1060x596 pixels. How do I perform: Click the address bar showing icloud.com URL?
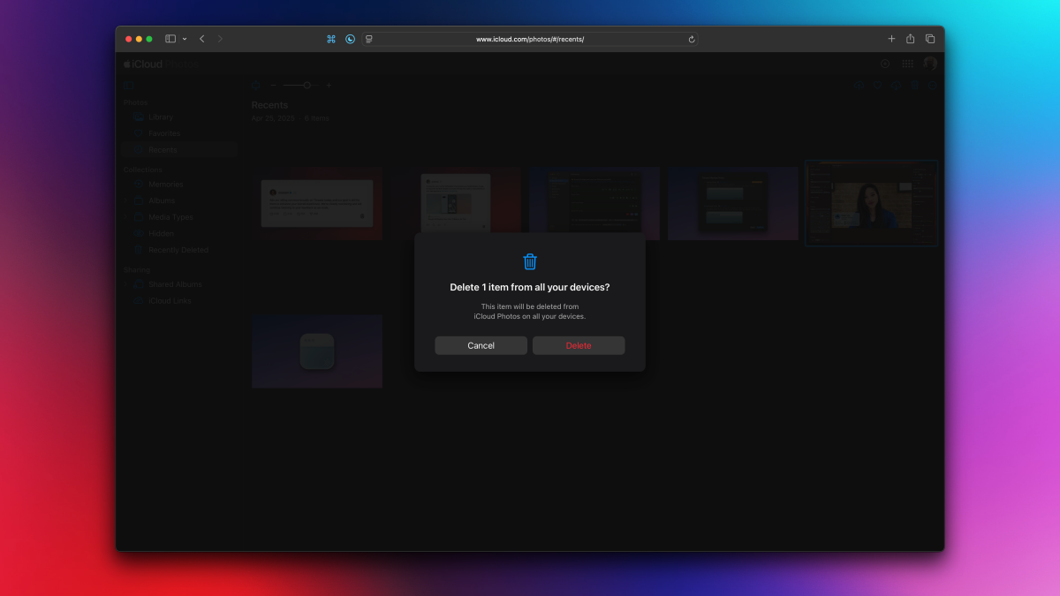coord(530,39)
